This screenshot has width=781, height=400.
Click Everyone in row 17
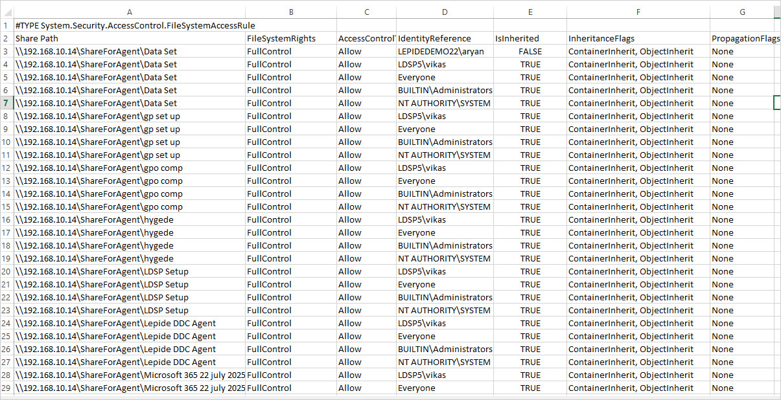click(445, 232)
